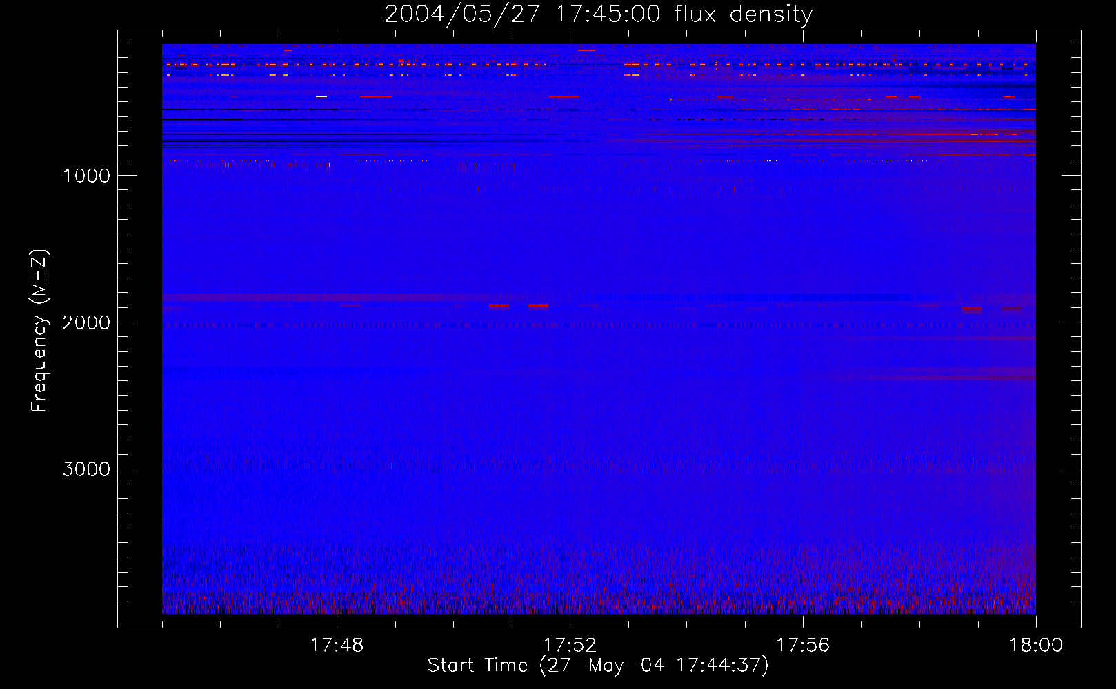Click the 'Frequency (MHZ)' axis label

(39, 331)
